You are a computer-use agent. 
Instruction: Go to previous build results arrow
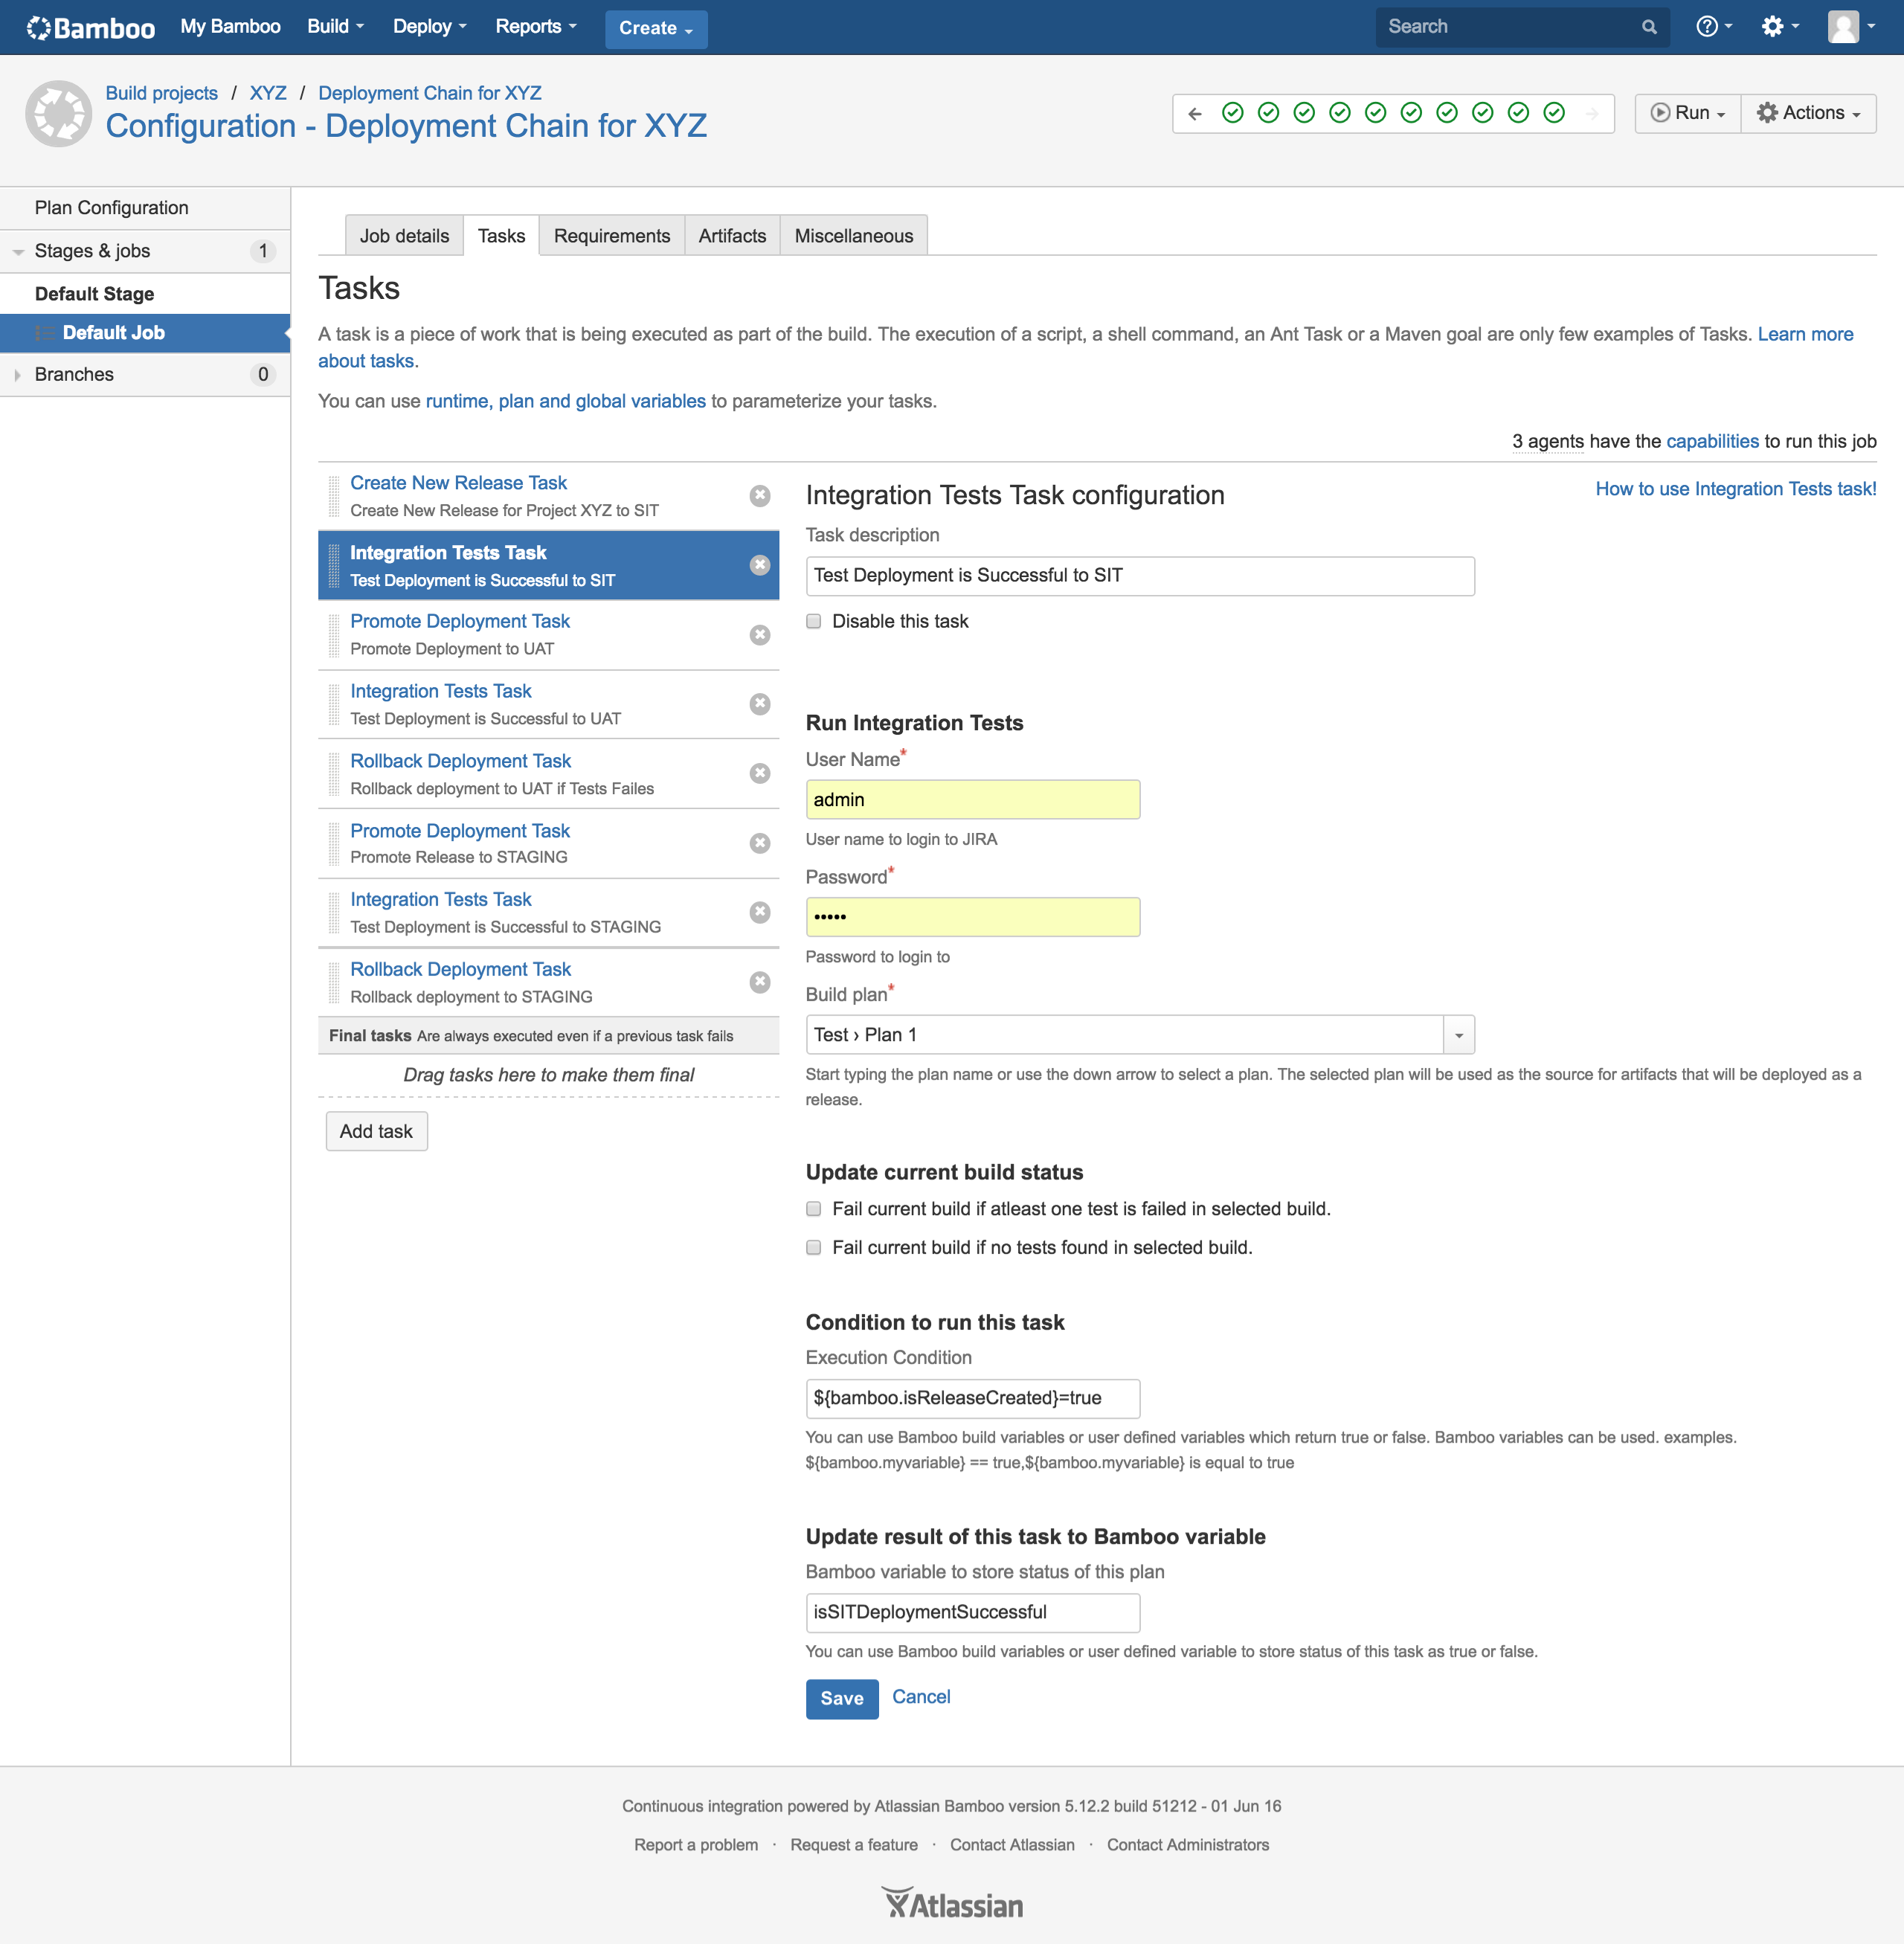pyautogui.click(x=1195, y=113)
